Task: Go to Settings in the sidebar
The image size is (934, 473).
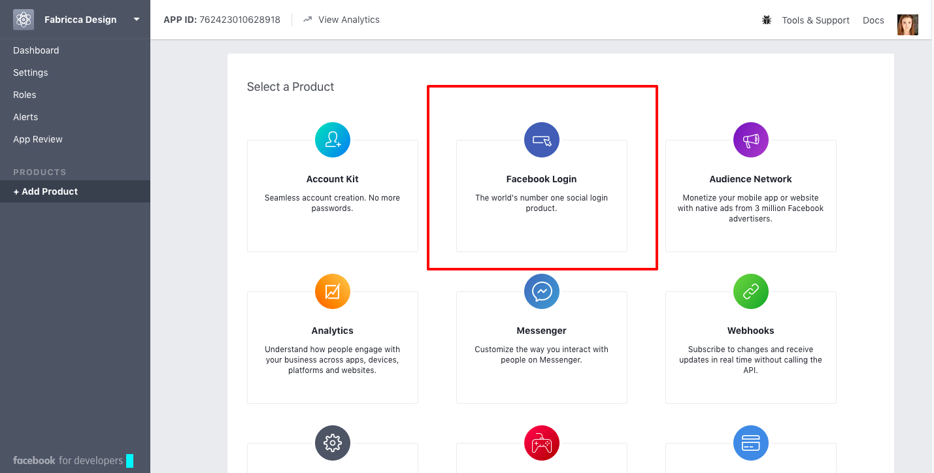Action: click(30, 73)
